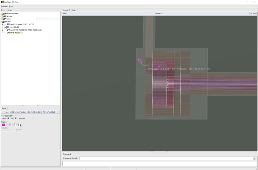The width and height of the screenshot is (258, 170).
Task: Open the Command history dropdown
Action: pos(255,158)
